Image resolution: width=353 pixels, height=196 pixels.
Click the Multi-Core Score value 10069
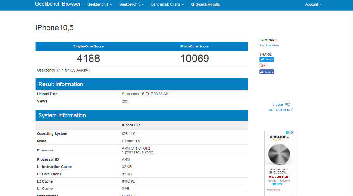194,59
